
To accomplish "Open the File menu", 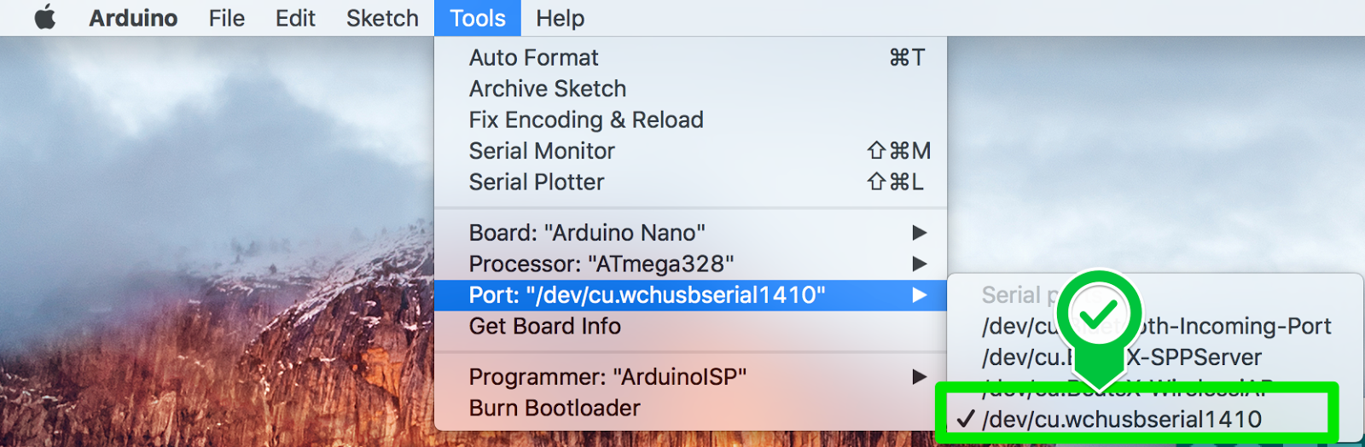I will 226,18.
